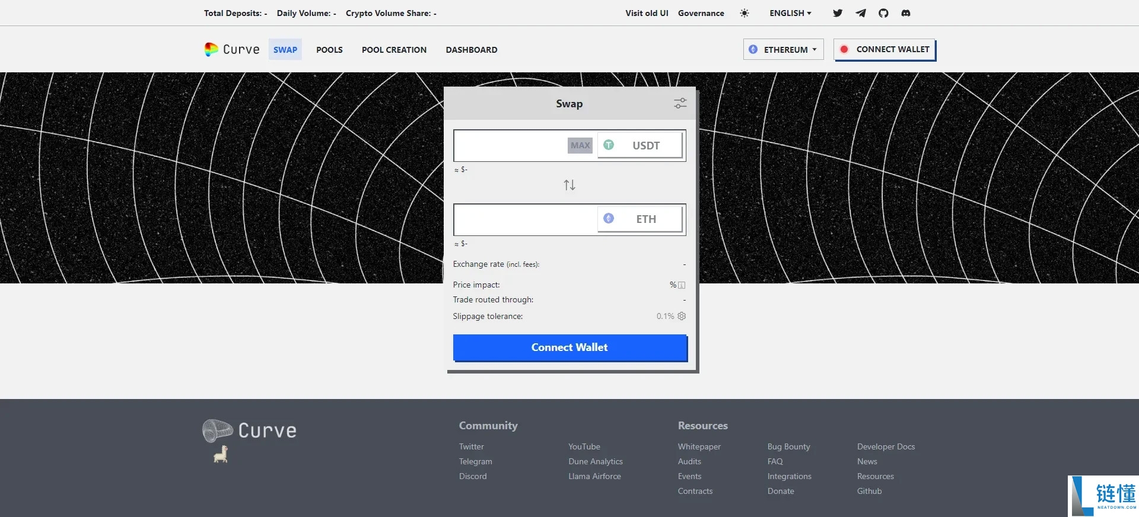Click Visit old UI link
This screenshot has width=1139, height=517.
coord(647,13)
